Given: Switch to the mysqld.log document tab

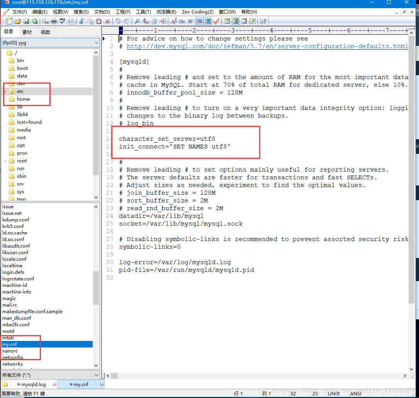Looking at the screenshot, I should (33, 385).
